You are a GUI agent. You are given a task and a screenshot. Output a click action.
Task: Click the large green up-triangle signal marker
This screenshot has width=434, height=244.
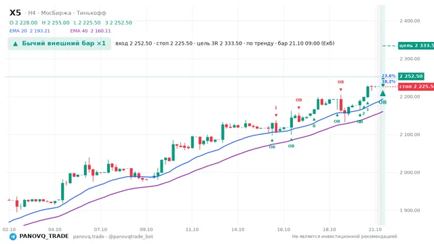[382, 94]
